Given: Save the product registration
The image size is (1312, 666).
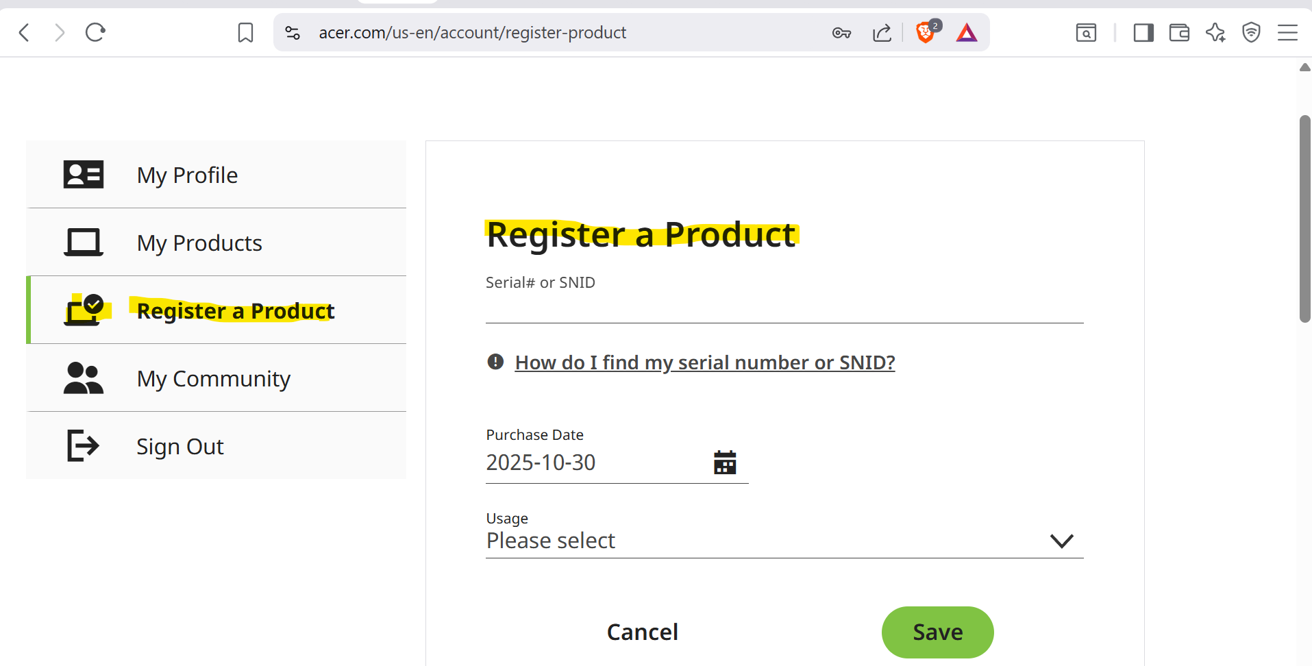Looking at the screenshot, I should 937,632.
